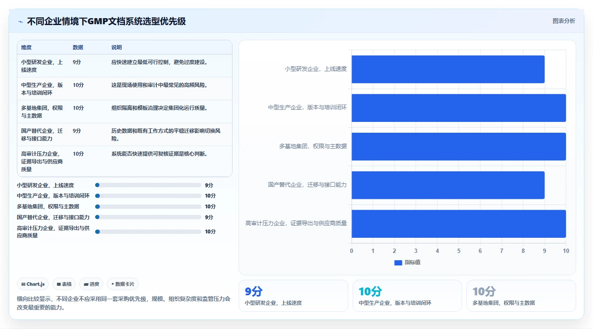Viewport: 593px width, 329px height.
Task: Click description 应快速建立最低可行控制，避免过度建设。
Action: click(x=160, y=62)
